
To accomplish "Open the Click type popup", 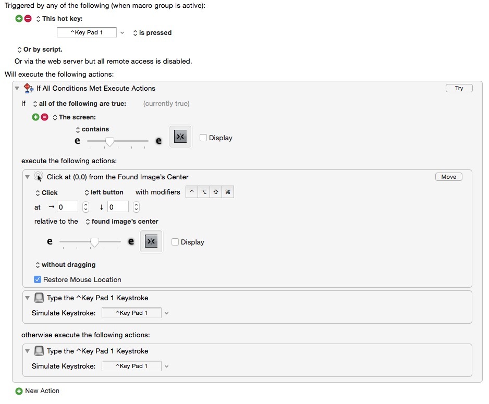I will click(x=46, y=193).
